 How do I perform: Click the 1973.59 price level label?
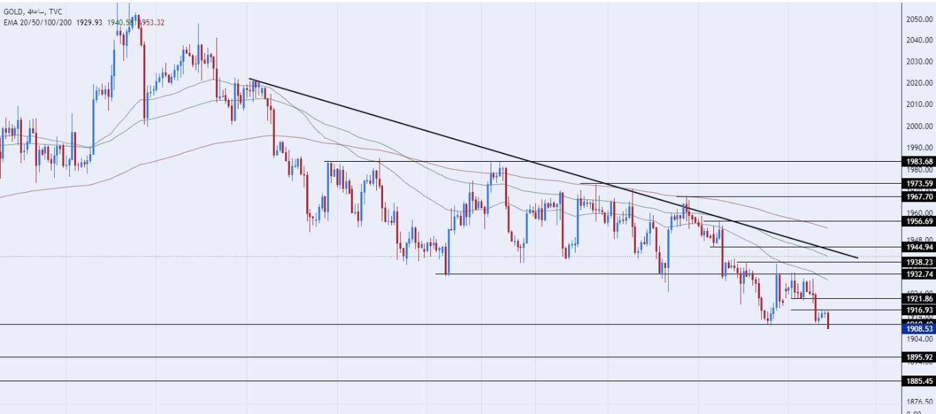point(919,184)
